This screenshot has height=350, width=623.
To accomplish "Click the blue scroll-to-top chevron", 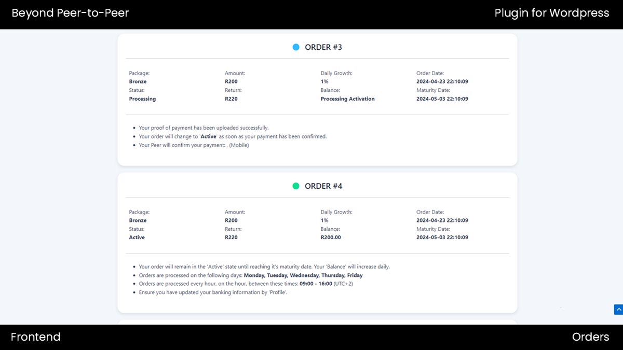I will click(x=619, y=309).
